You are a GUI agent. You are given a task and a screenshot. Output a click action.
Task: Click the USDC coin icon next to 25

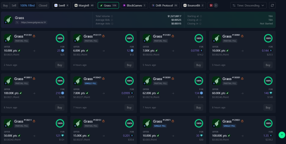63,50
